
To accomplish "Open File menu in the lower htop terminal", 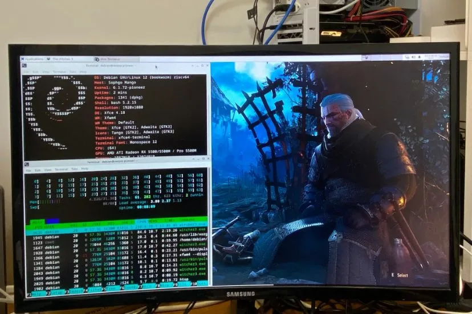I will pyautogui.click(x=29, y=171).
